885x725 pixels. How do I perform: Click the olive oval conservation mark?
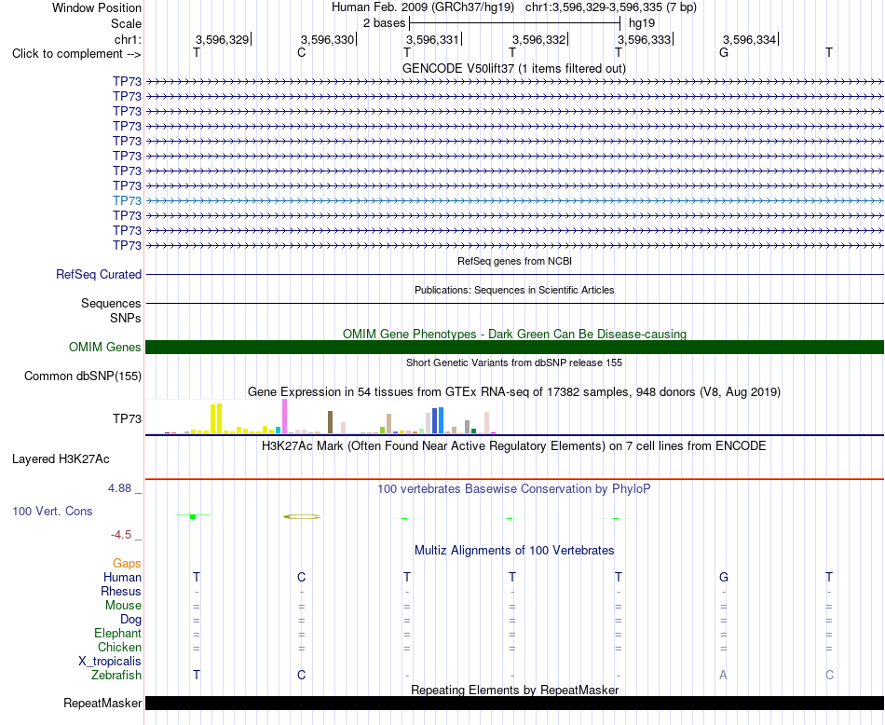coord(302,516)
